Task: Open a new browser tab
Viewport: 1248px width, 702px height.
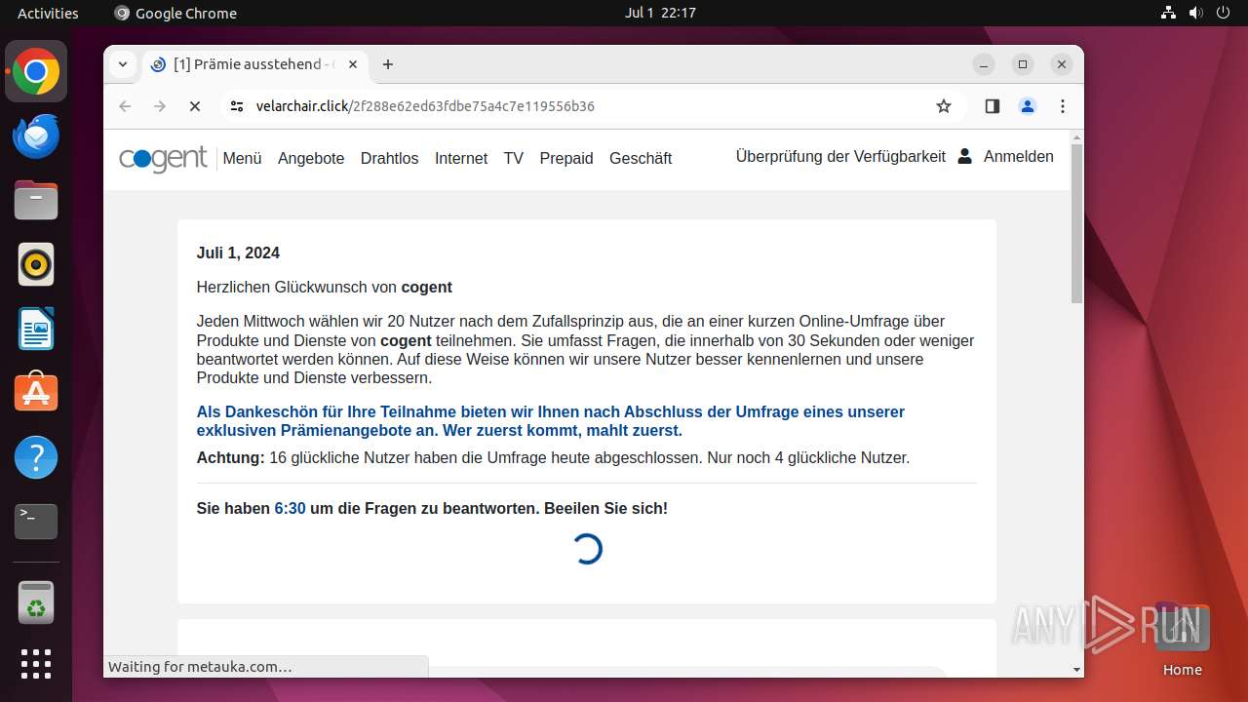Action: 388,64
